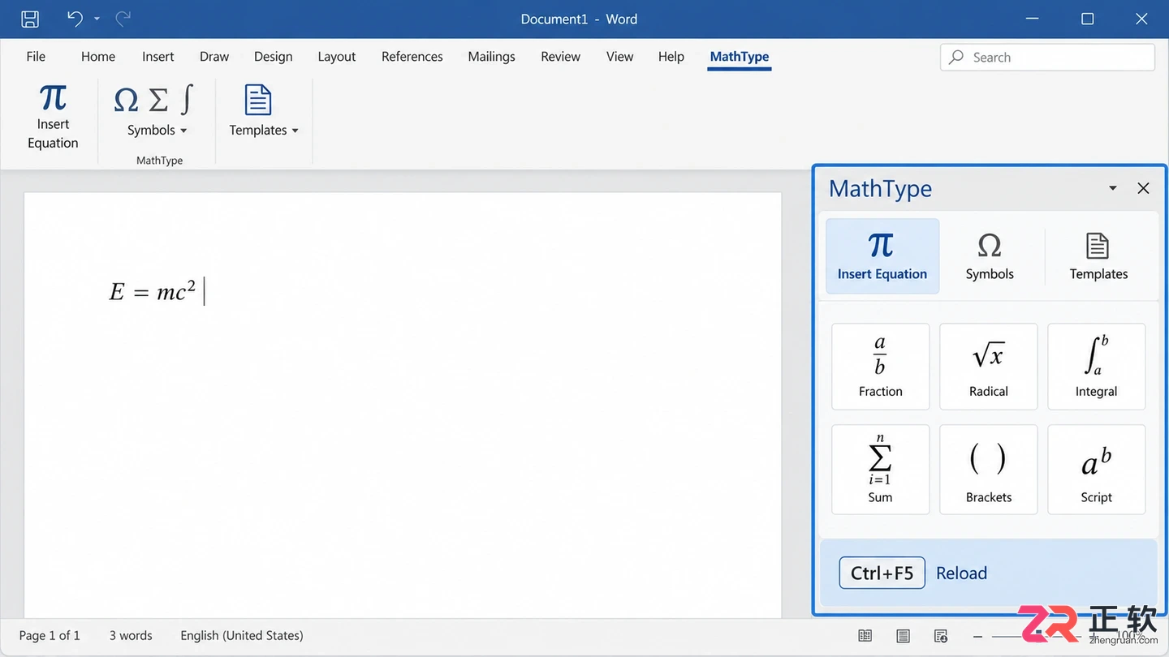Undo the last action
The image size is (1169, 657).
pos(75,19)
